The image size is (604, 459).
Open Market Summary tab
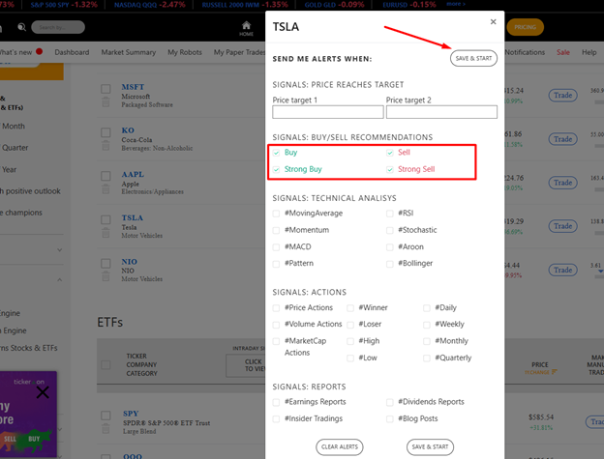click(x=129, y=52)
